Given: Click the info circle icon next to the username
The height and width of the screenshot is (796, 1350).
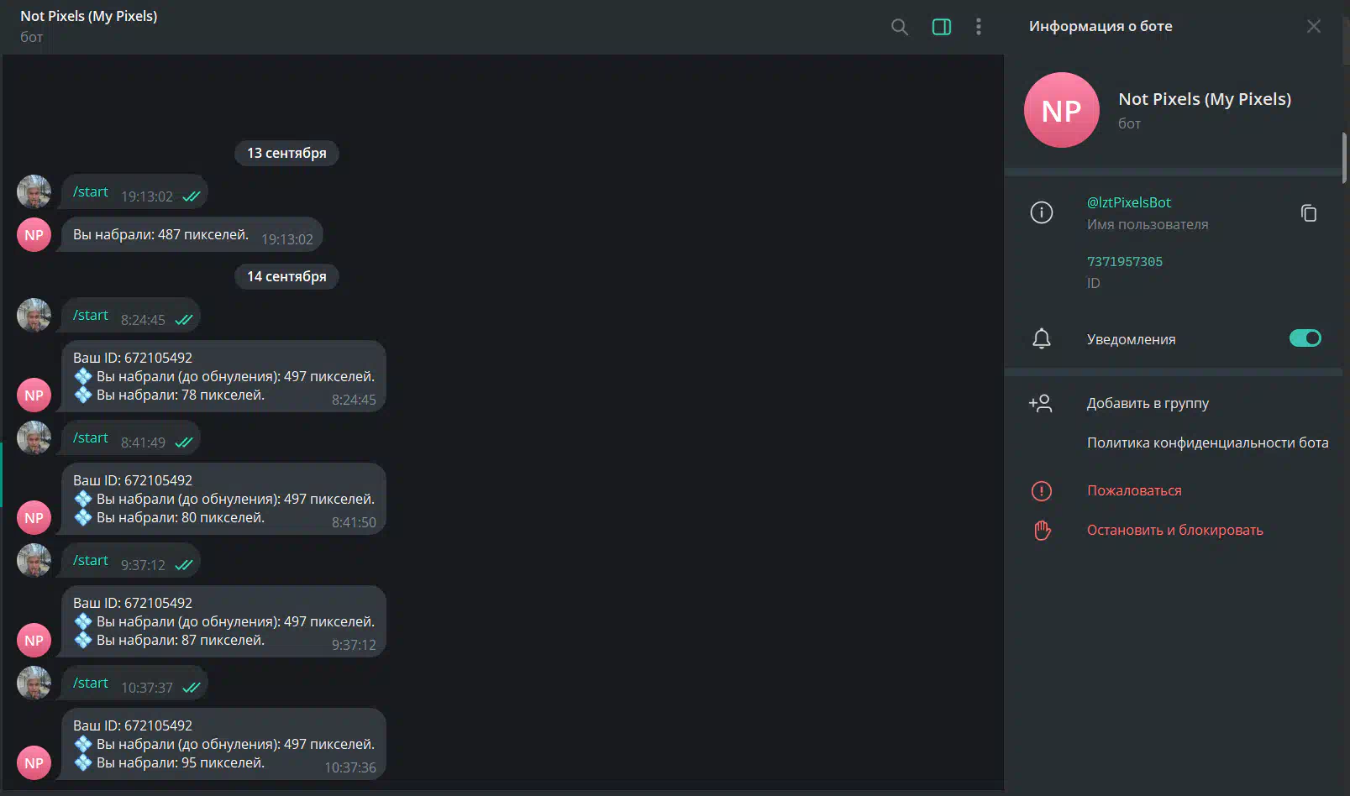Looking at the screenshot, I should coord(1042,213).
